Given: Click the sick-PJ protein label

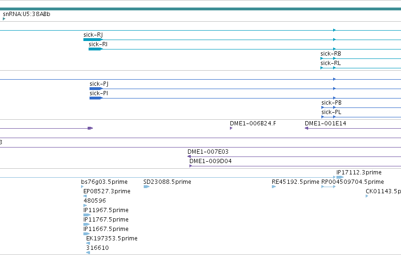Looking at the screenshot, I should coord(99,84).
